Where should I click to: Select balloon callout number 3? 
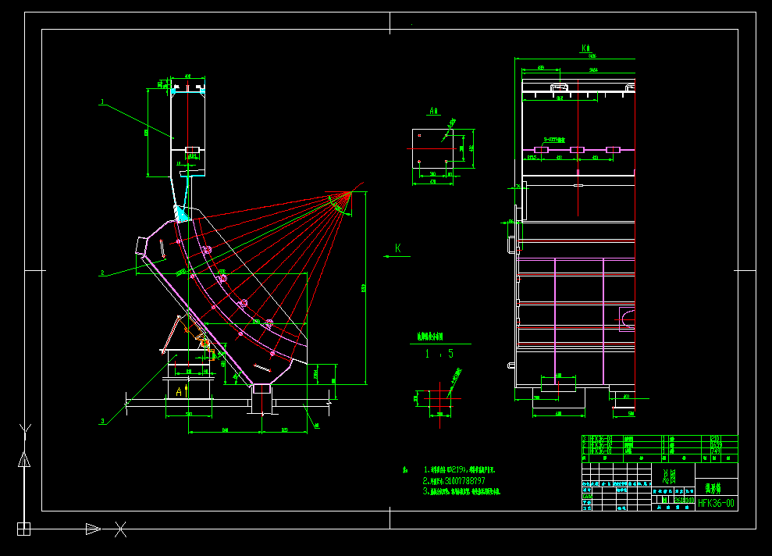pyautogui.click(x=101, y=419)
